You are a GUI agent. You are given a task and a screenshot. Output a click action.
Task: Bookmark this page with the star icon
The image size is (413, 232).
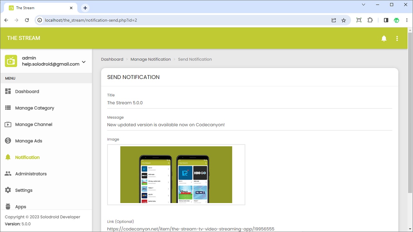click(x=344, y=20)
